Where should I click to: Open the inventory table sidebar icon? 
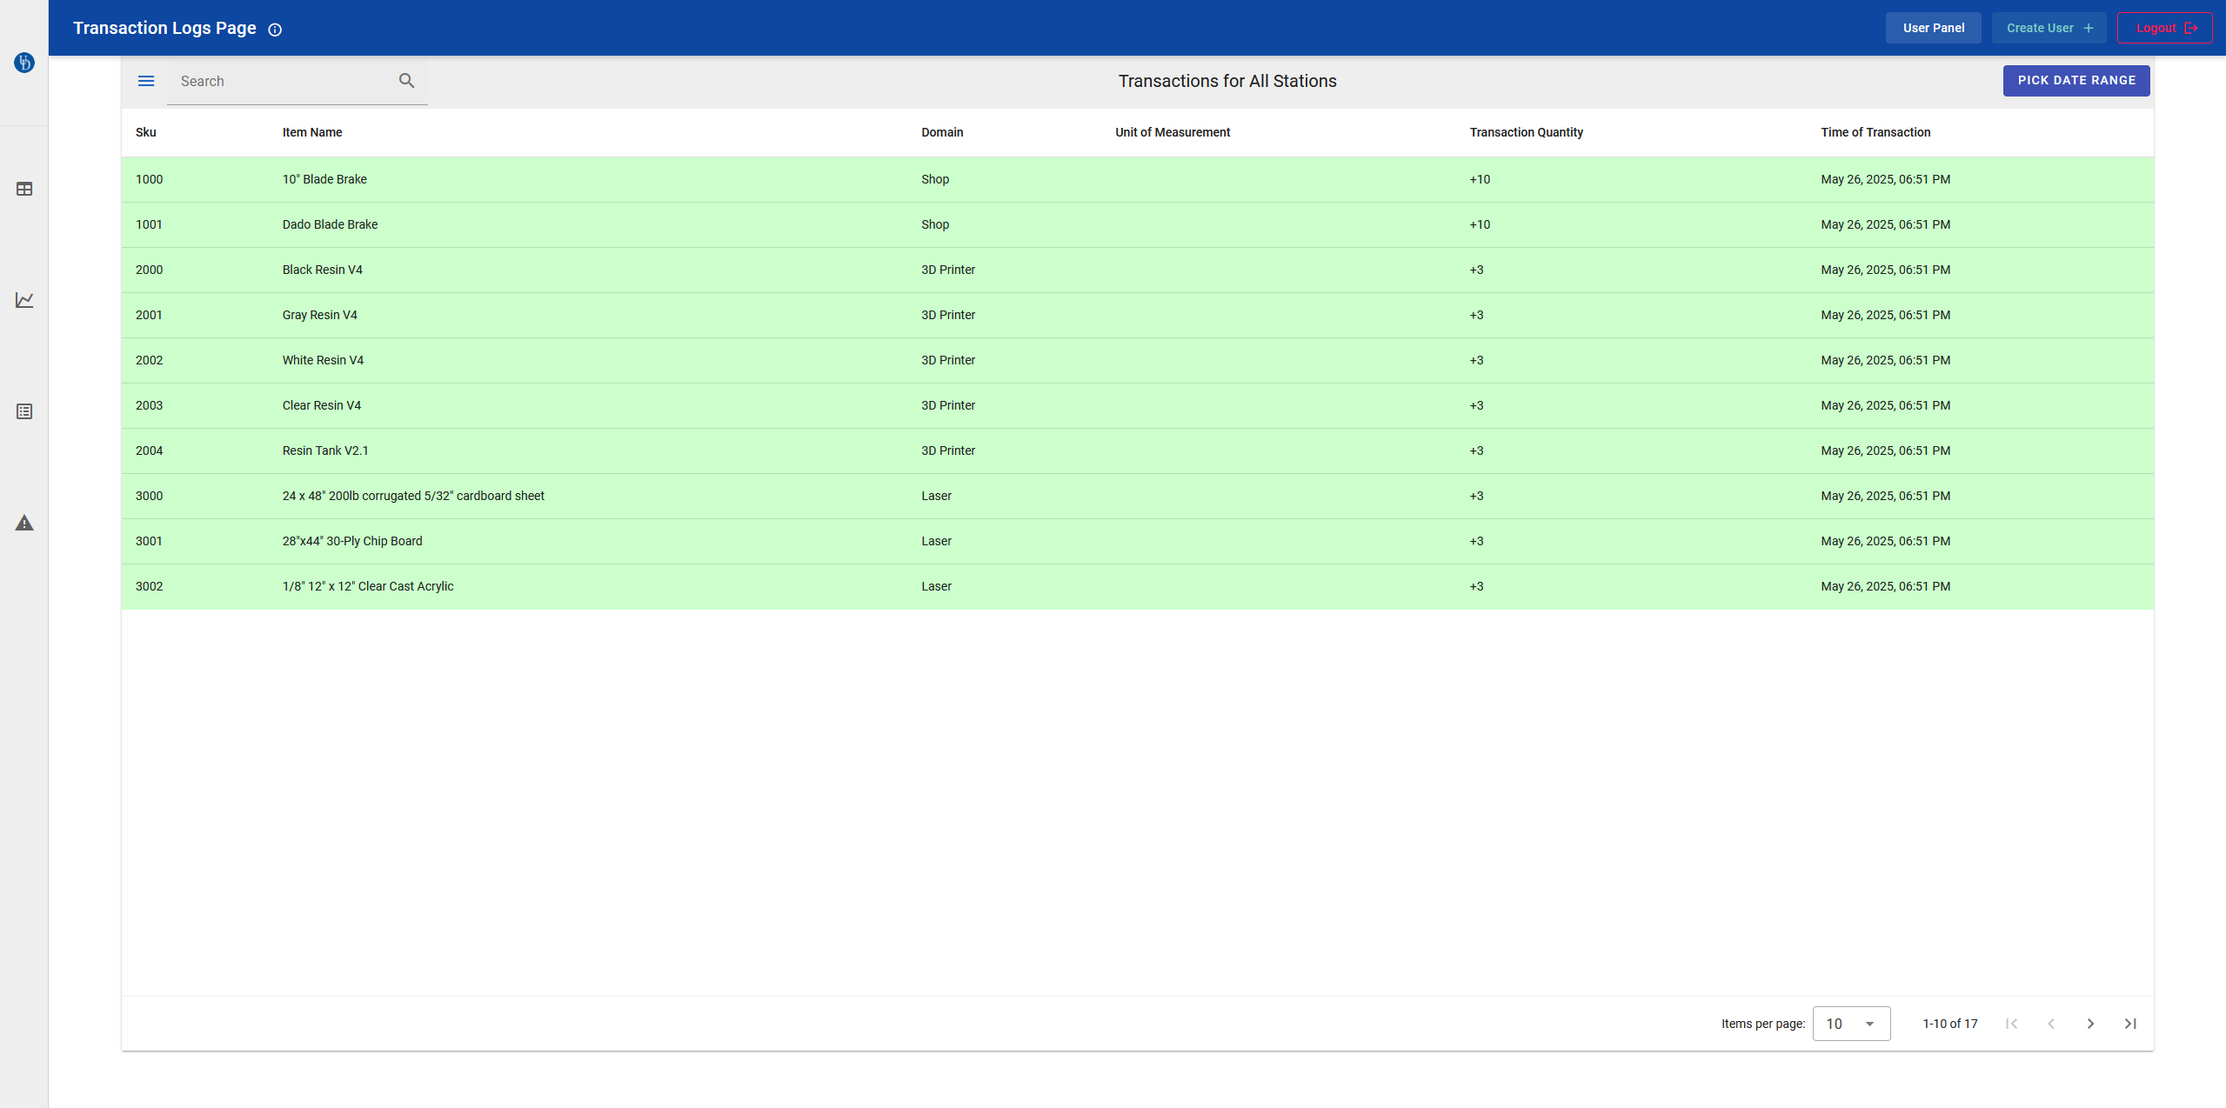pyautogui.click(x=24, y=189)
